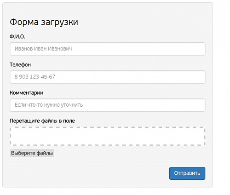Click the divider line above Отправить
This screenshot has width=230, height=195.
tap(108, 163)
